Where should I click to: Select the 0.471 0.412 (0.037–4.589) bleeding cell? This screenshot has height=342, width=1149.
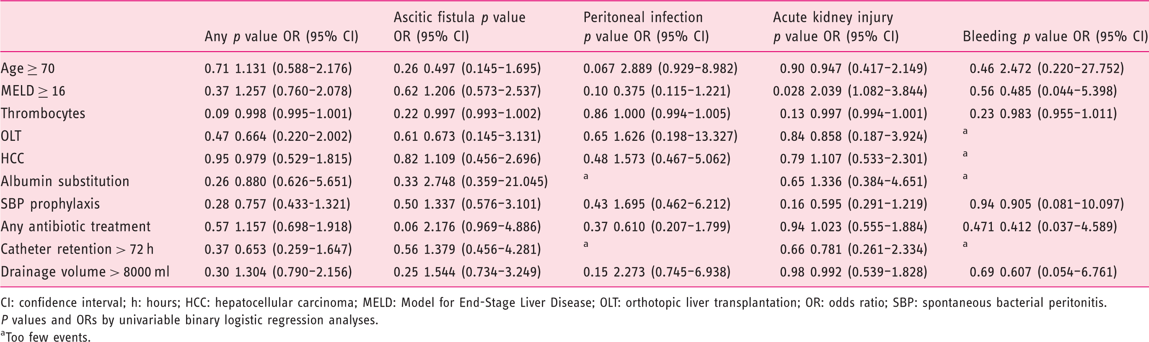click(x=1040, y=226)
